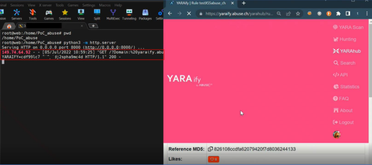372x165 pixels.
Task: Click the YARAify logo
Action: (x=190, y=80)
